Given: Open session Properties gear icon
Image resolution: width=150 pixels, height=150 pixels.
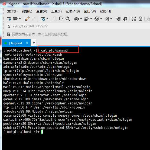Looking at the screenshot, I should [43, 19].
